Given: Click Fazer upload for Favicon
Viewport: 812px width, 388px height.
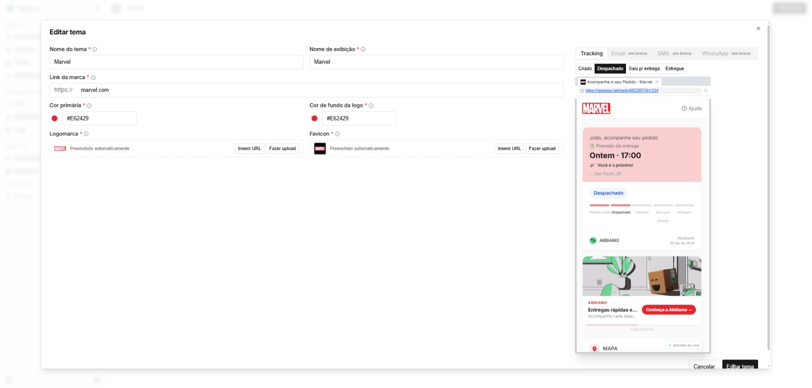Looking at the screenshot, I should (542, 148).
